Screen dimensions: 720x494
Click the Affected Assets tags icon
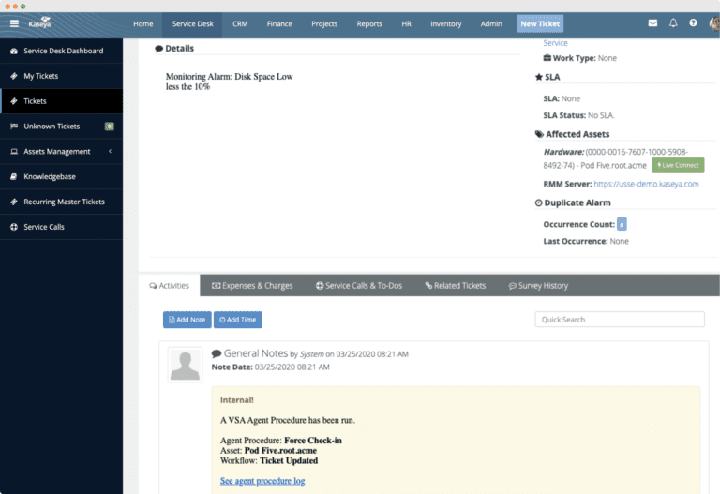click(x=540, y=134)
